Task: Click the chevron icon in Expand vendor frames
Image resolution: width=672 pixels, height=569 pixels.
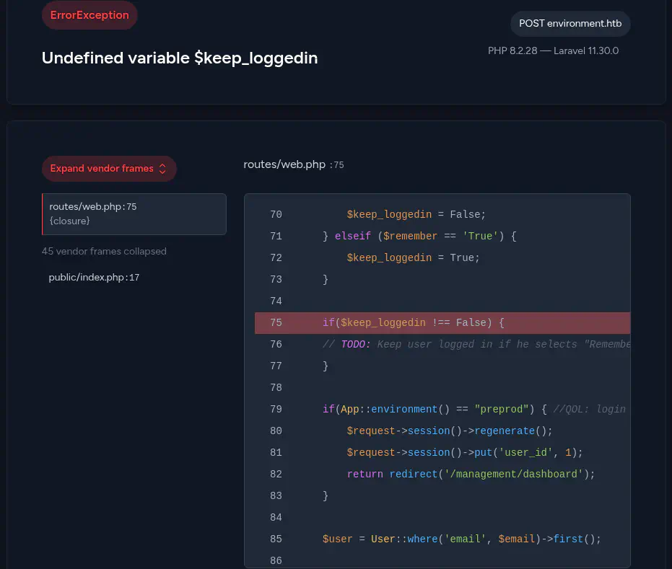Action: click(162, 169)
